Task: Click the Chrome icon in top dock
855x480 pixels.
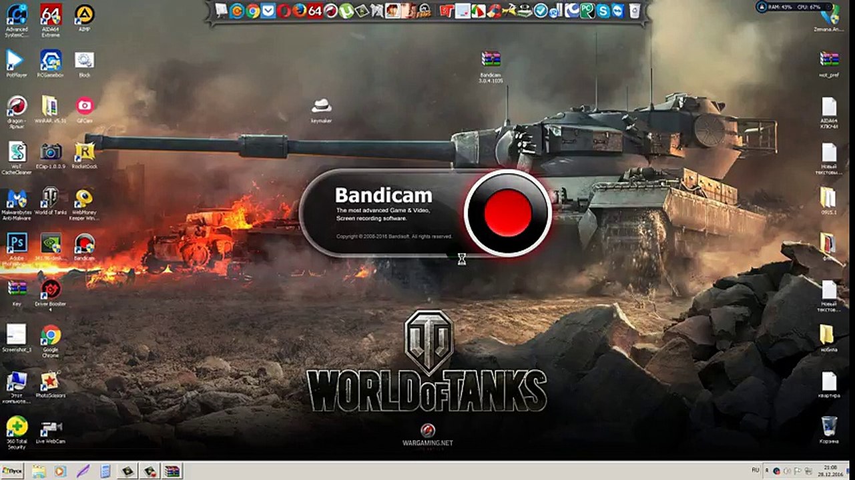Action: [253, 11]
